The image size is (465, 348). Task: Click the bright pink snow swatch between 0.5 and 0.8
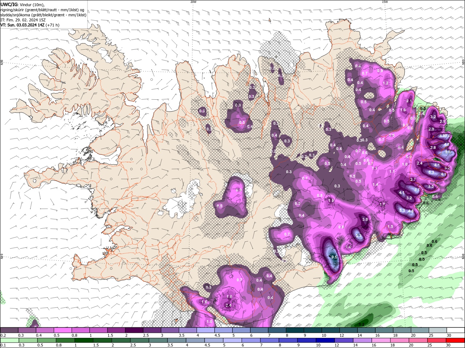[62, 330]
